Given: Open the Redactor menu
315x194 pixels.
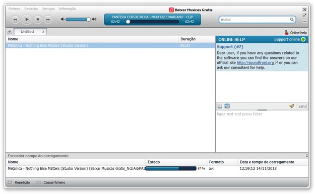Looking at the screenshot, I should (31, 9).
